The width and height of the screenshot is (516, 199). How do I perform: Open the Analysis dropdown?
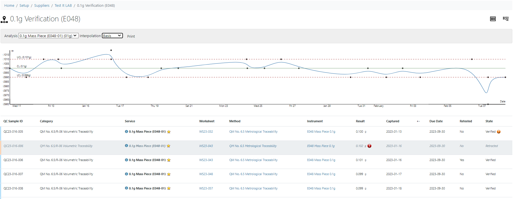[48, 36]
